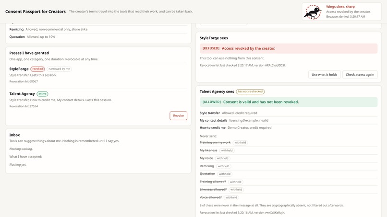Image resolution: width=387 pixels, height=217 pixels.
Task: Click the What I have accepted: label
Action: tap(25, 157)
